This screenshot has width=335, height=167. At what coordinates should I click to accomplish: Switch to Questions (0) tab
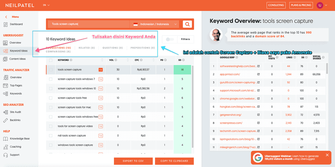click(113, 48)
